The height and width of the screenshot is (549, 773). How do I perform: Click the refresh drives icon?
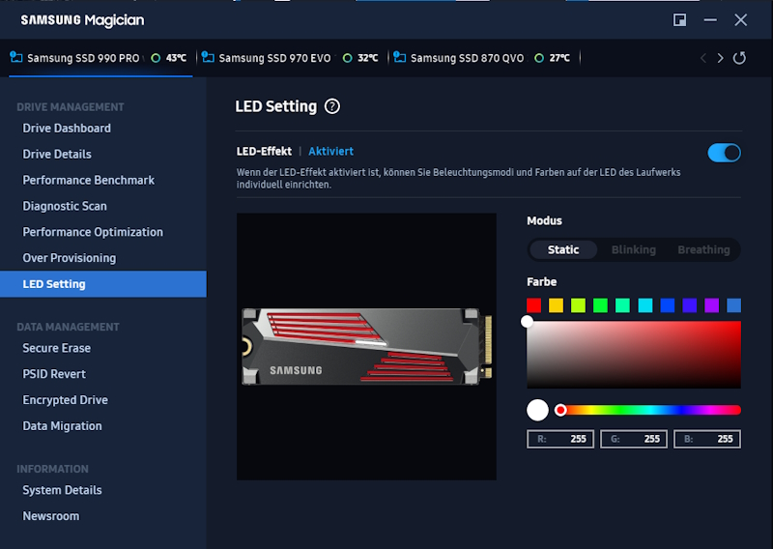point(739,58)
